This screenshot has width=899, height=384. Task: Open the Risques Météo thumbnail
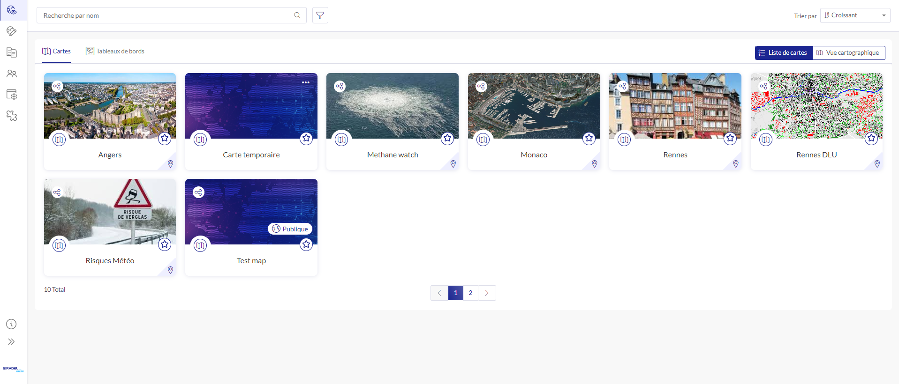tap(110, 212)
